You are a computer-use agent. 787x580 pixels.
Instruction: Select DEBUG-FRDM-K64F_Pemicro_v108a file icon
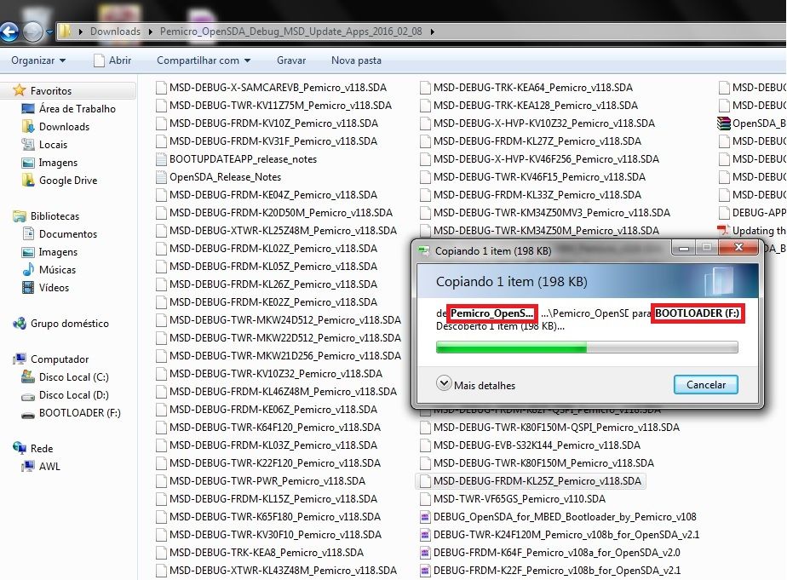tap(425, 553)
